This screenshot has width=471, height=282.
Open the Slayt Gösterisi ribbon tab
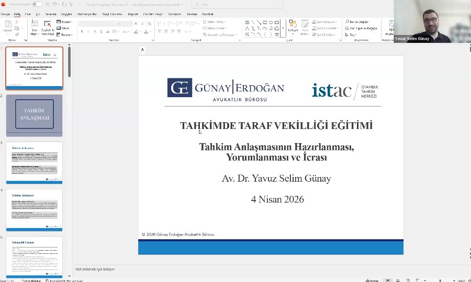(x=113, y=14)
